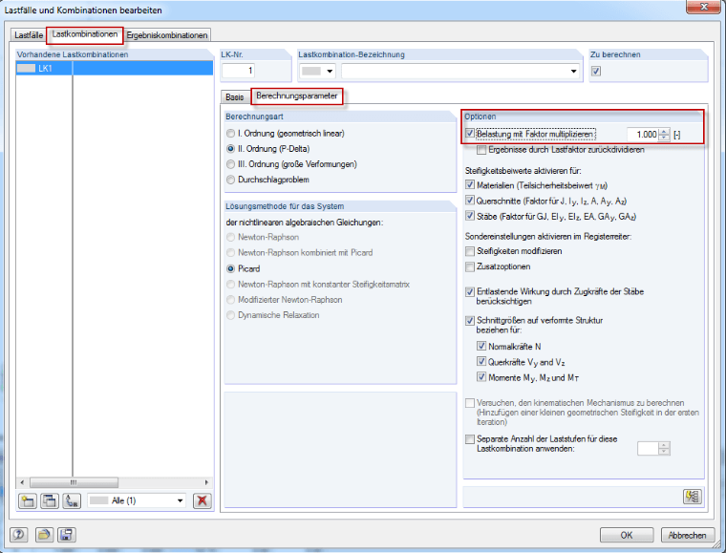Image resolution: width=726 pixels, height=553 pixels.
Task: Select III. Ordnung (große Verformungen)
Action: click(230, 164)
